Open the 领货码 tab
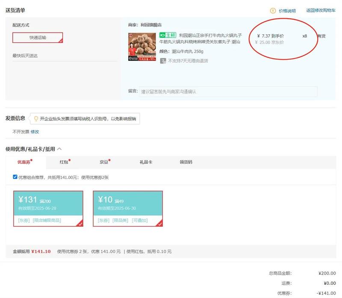The width and height of the screenshot is (342, 298). click(x=186, y=162)
